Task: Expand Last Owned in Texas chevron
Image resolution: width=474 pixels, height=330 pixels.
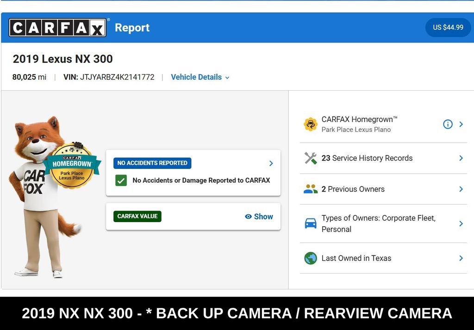Action: point(461,258)
